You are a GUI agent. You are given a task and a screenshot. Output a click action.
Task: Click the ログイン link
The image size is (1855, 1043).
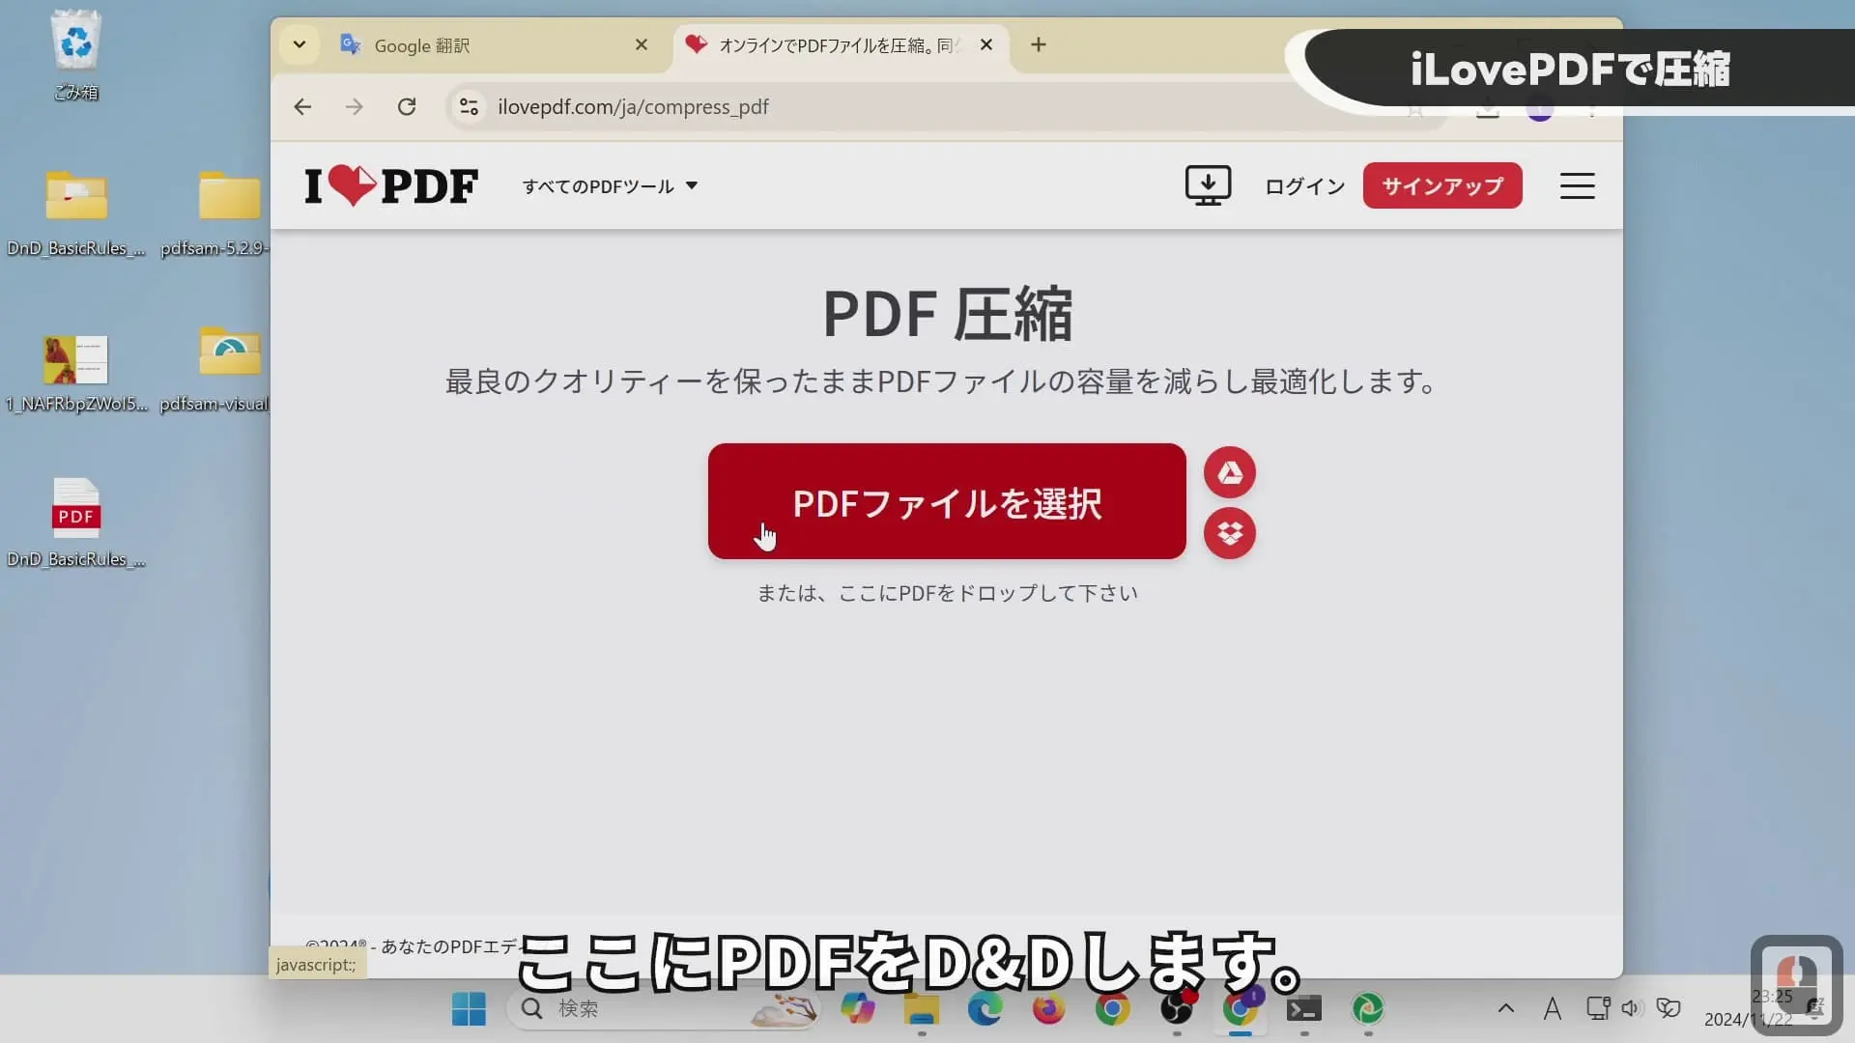1303,186
